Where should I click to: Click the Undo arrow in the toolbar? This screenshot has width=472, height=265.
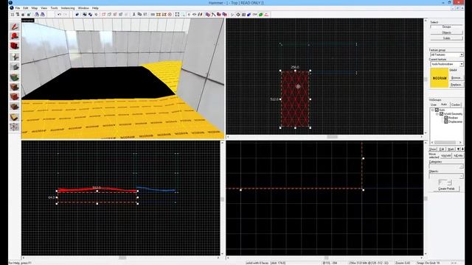point(59,15)
